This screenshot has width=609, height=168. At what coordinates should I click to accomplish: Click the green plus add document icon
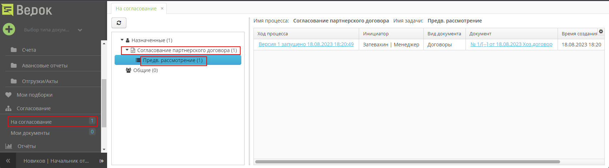9,29
